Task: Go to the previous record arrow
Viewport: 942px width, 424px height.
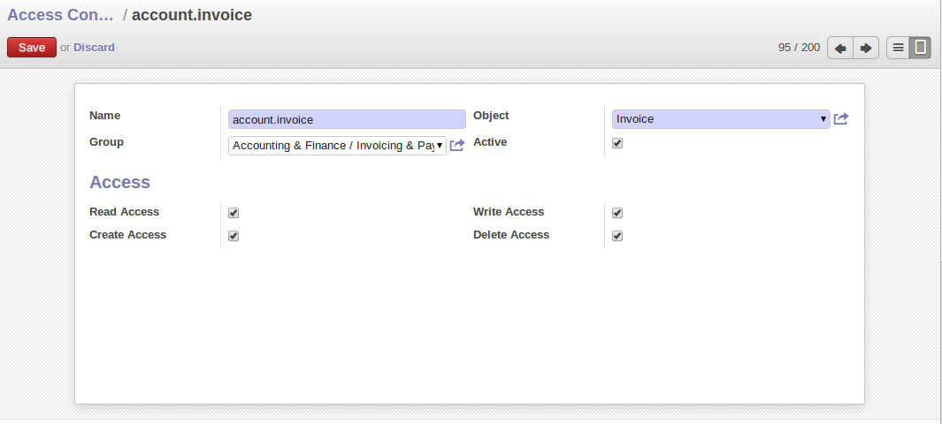Action: tap(839, 48)
